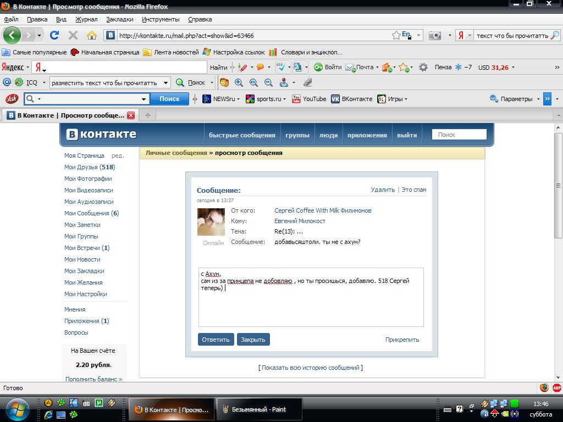
Task: Click the Yandex bar Найти button
Action: point(218,68)
